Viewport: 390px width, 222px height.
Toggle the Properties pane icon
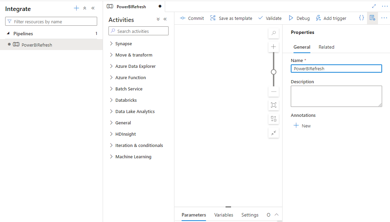coord(372,18)
